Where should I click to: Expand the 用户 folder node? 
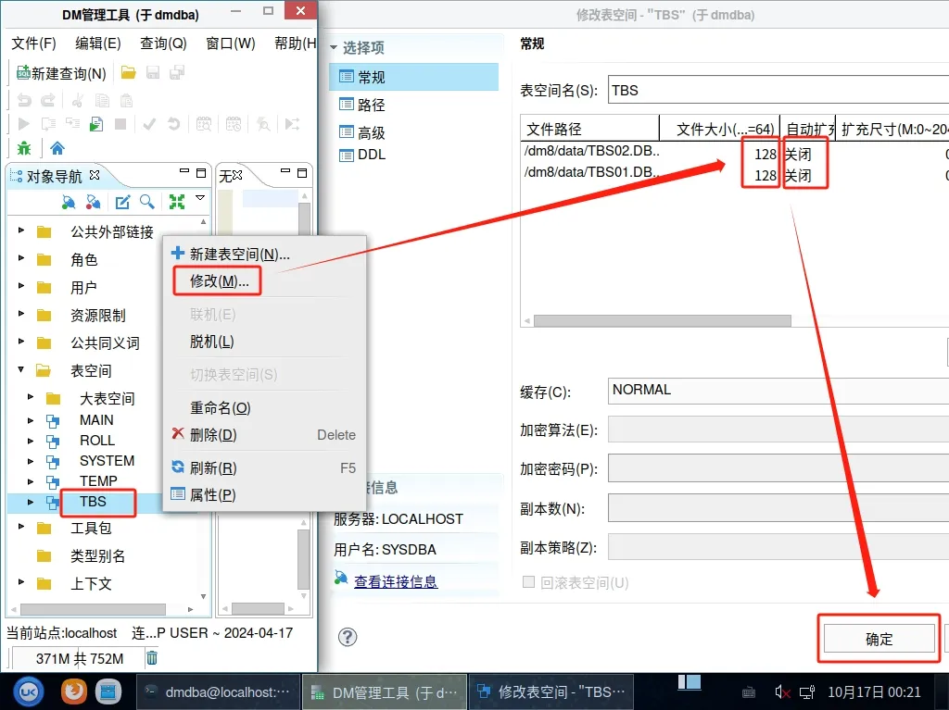click(x=21, y=288)
